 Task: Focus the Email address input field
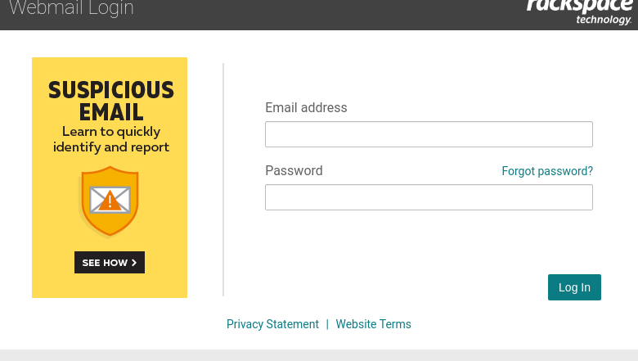coord(429,134)
